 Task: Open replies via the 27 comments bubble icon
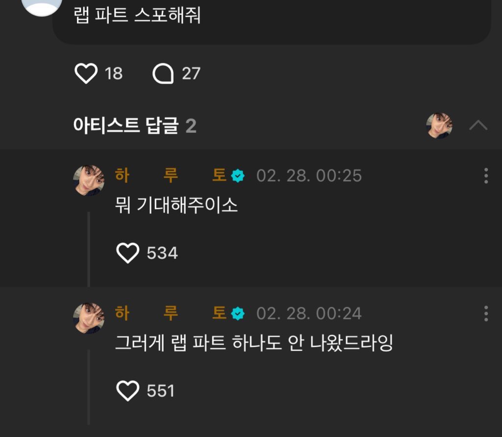(163, 74)
